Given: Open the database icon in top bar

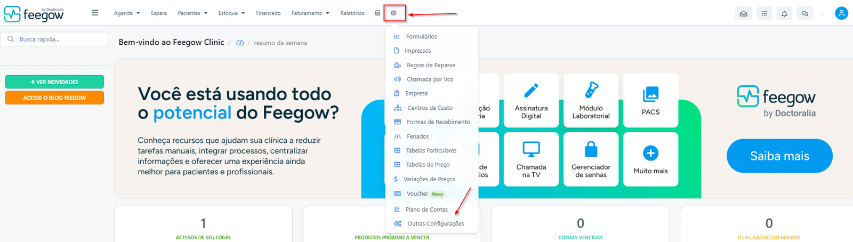Looking at the screenshot, I should pos(377,13).
